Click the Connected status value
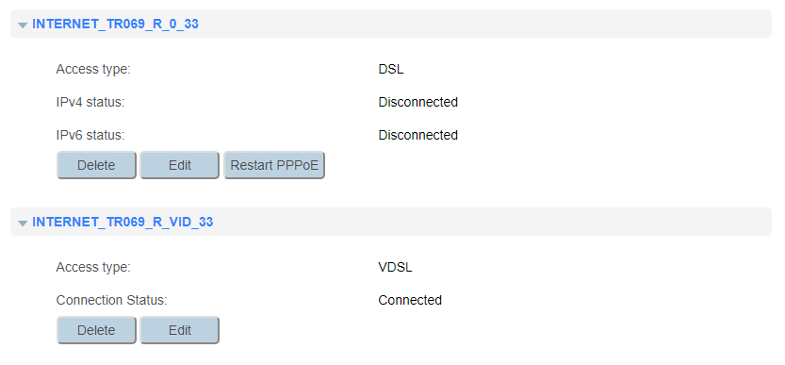 [410, 300]
